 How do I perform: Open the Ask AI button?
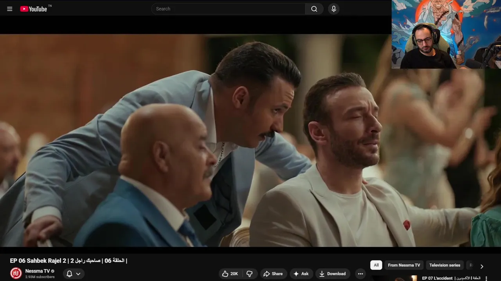coord(301,274)
